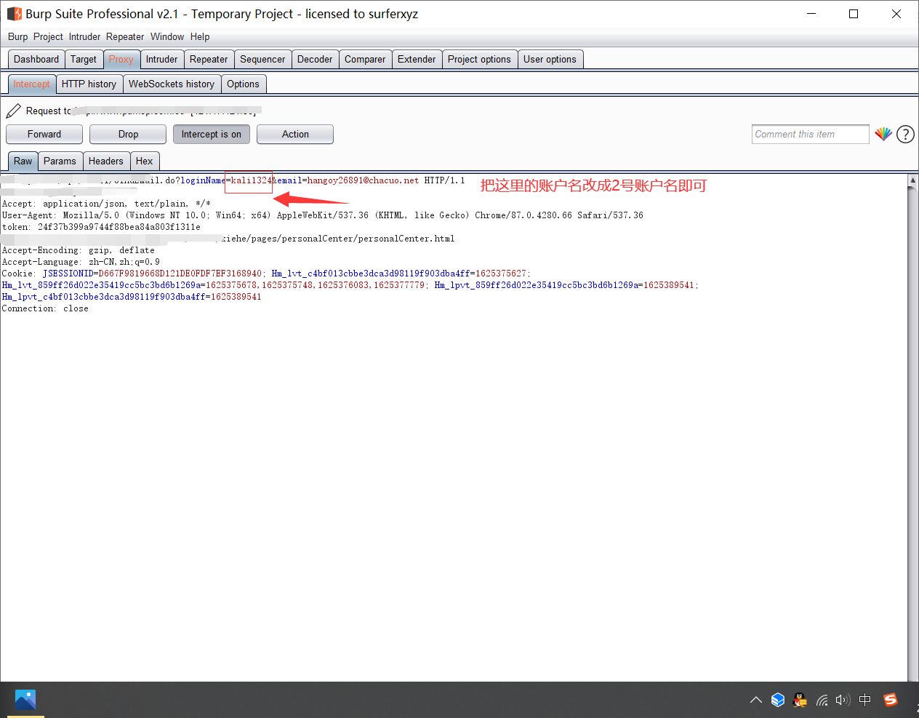
Task: Open the Project options tab
Action: 479,60
